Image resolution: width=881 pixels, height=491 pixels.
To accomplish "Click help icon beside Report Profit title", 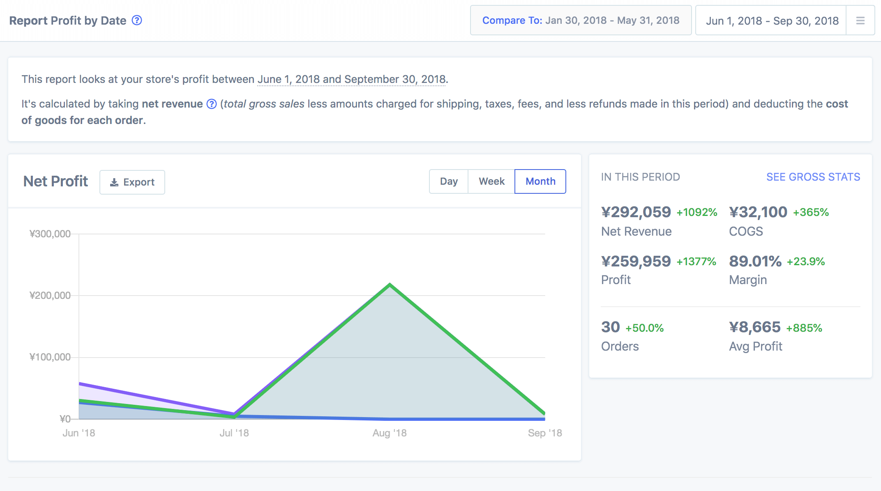I will 137,20.
